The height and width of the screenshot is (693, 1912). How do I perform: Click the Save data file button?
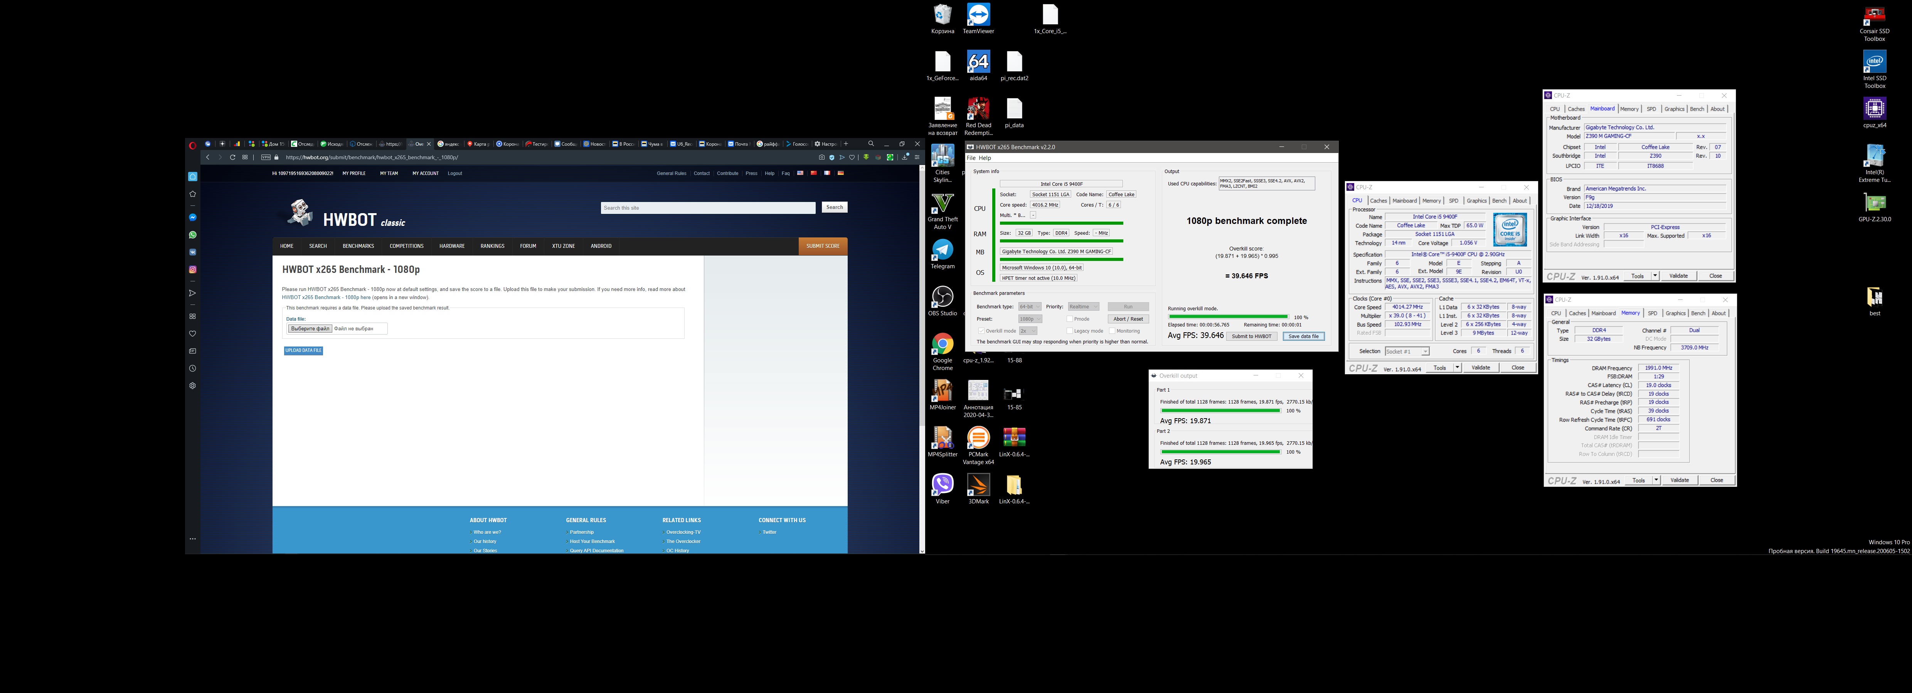pyautogui.click(x=1303, y=336)
